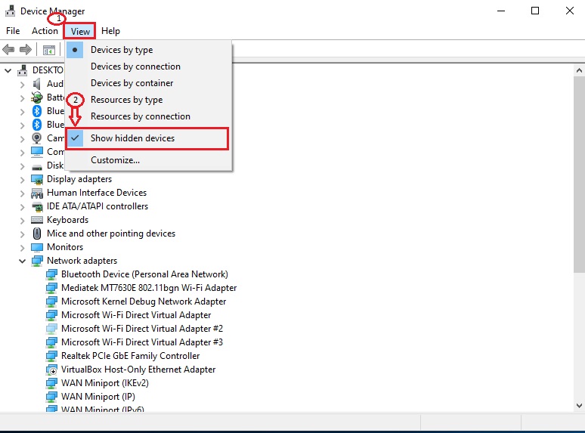Click the Mice and other pointing devices icon
The width and height of the screenshot is (585, 433).
(x=37, y=234)
